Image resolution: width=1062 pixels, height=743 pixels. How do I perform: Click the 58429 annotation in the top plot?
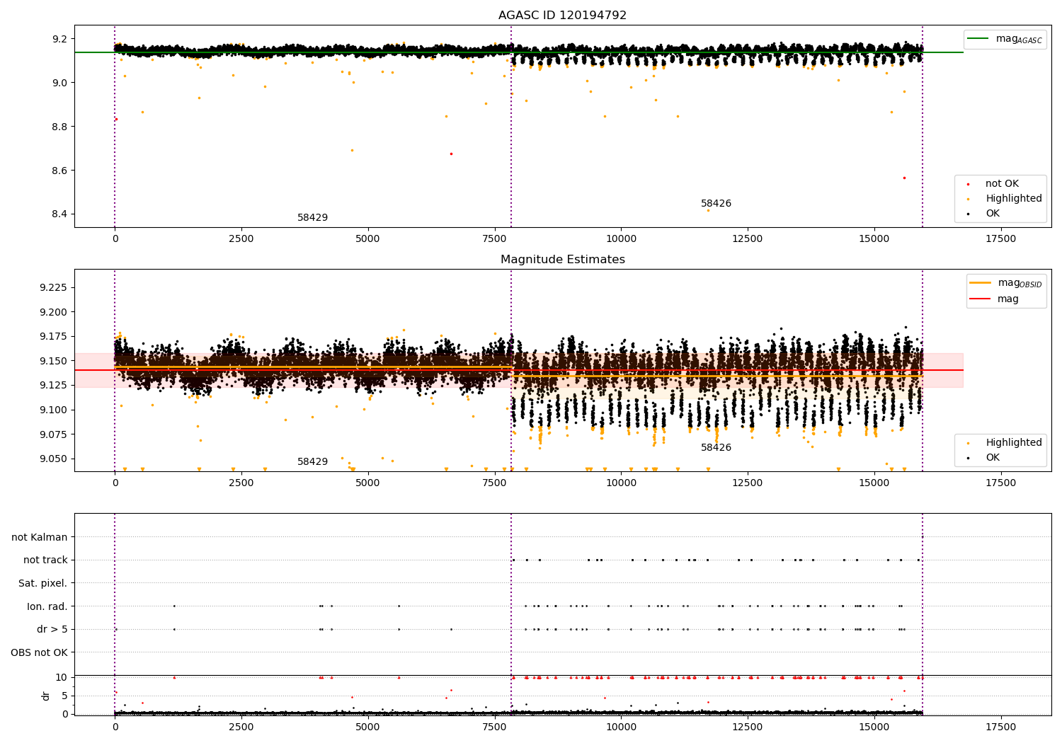tap(312, 218)
